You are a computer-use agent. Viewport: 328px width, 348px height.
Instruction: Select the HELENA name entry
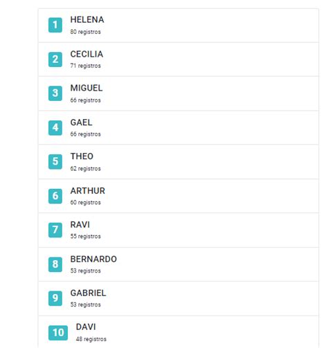pos(87,20)
